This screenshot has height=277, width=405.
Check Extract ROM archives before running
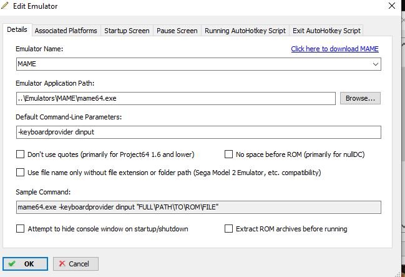point(228,229)
